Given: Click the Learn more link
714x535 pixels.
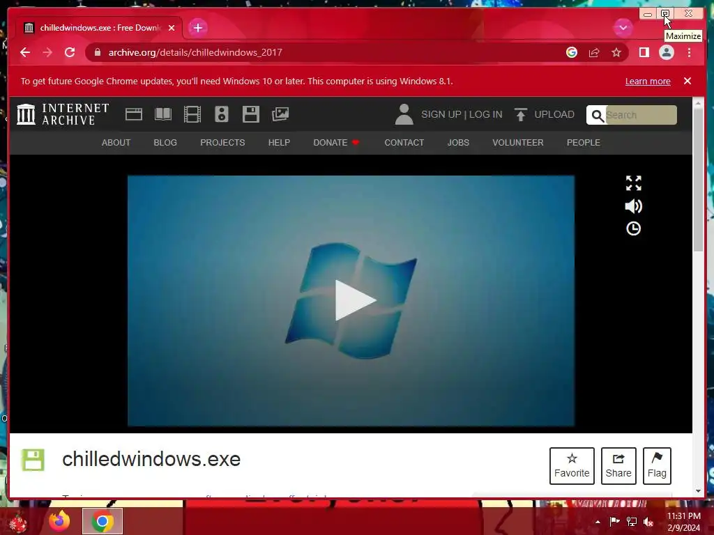Looking at the screenshot, I should pyautogui.click(x=648, y=81).
